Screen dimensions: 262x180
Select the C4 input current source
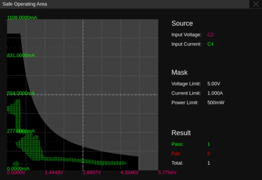[210, 44]
